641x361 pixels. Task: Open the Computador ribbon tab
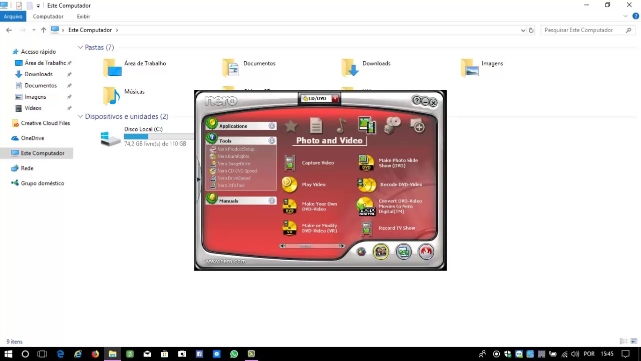tap(48, 17)
